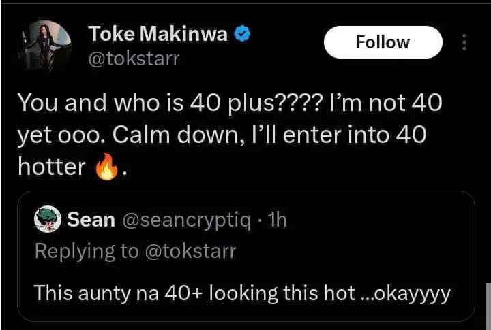
Task: Click the fire emoji in the tweet
Action: pyautogui.click(x=107, y=167)
